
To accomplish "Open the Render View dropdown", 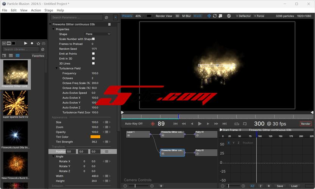I will [164, 16].
